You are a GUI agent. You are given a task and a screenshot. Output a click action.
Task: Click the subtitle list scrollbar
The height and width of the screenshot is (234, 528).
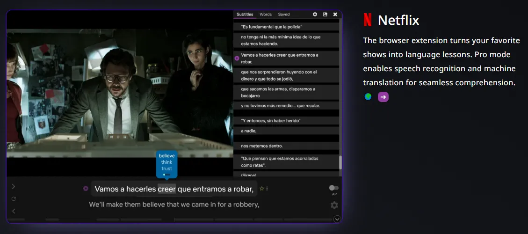340,162
